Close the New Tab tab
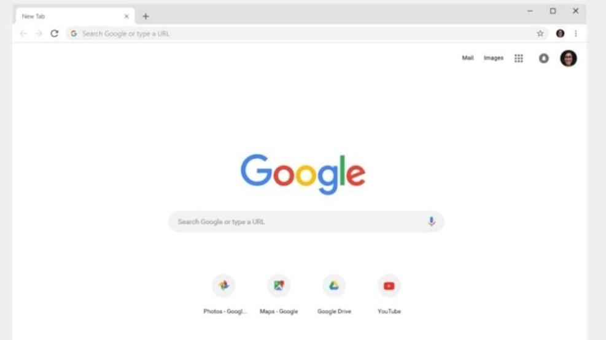606x340 pixels. pyautogui.click(x=126, y=16)
